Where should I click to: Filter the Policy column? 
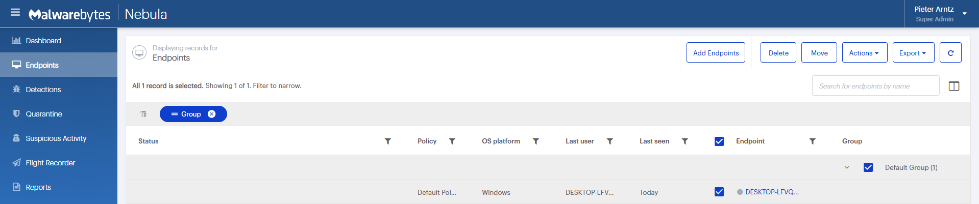point(452,141)
